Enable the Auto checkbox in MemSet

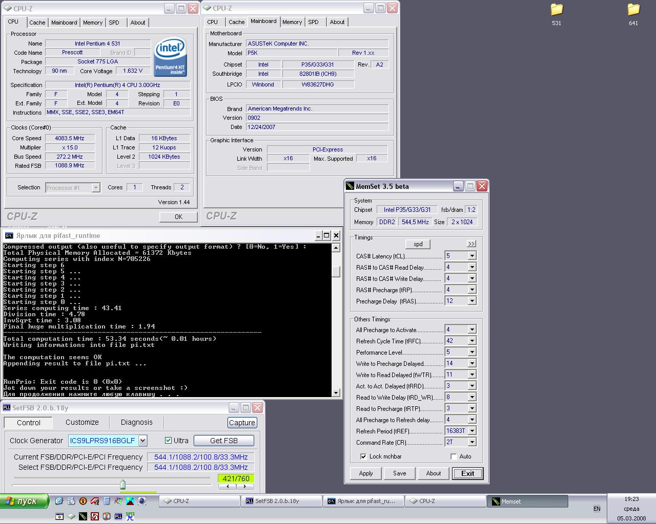[x=454, y=456]
